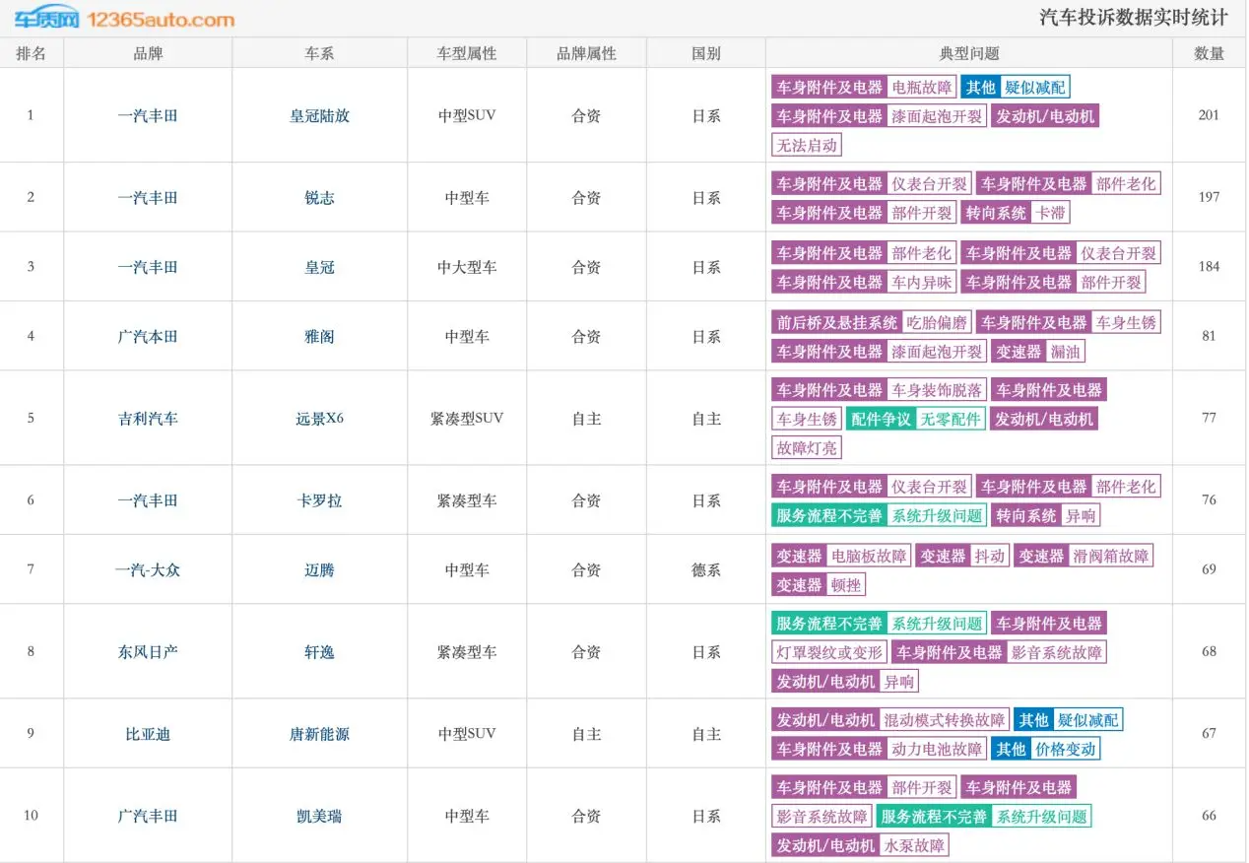Select the 车身装饰脱落 issue tag
Image resolution: width=1249 pixels, height=863 pixels.
(x=937, y=389)
